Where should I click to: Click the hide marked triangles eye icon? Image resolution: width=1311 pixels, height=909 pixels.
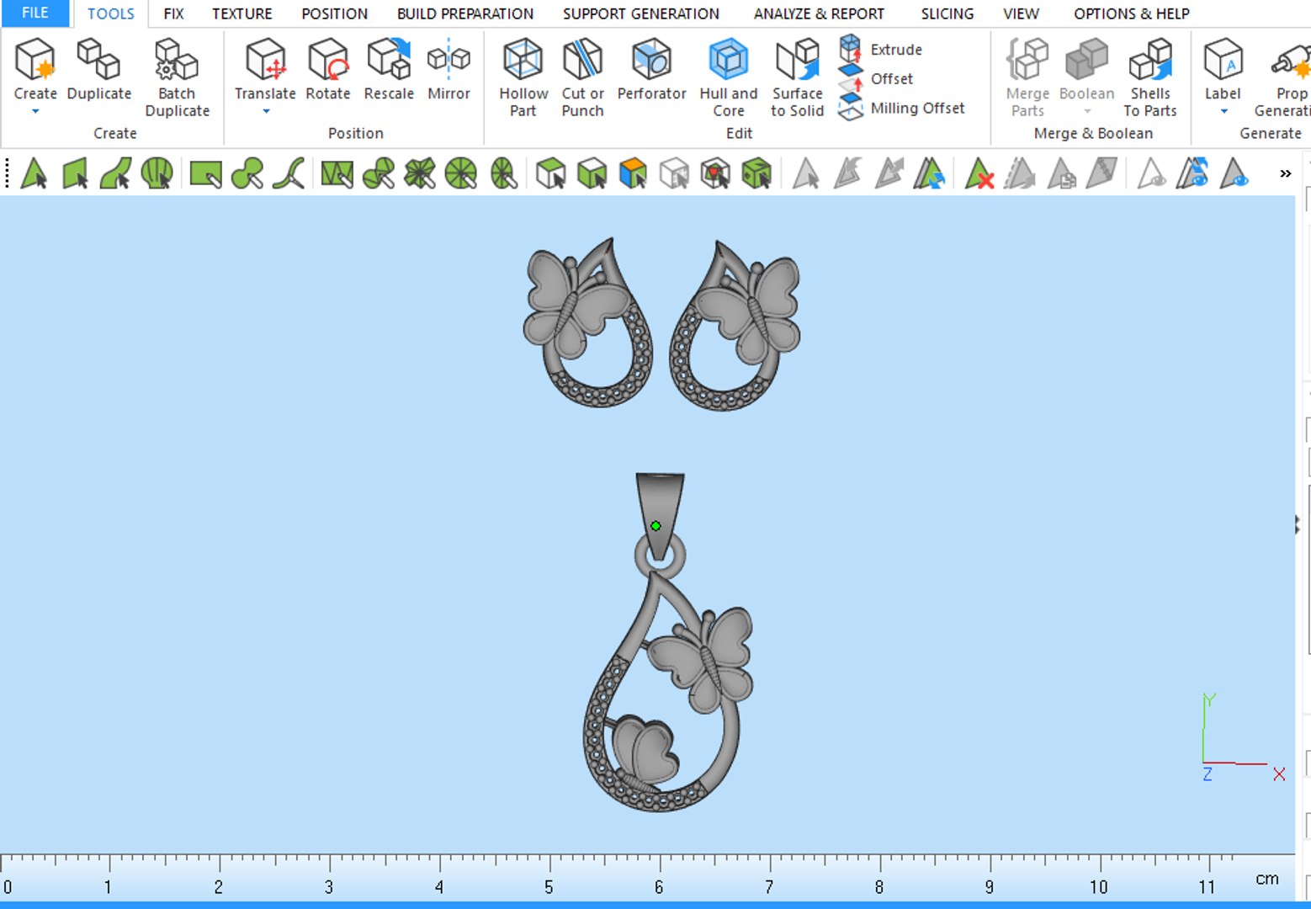click(1151, 173)
